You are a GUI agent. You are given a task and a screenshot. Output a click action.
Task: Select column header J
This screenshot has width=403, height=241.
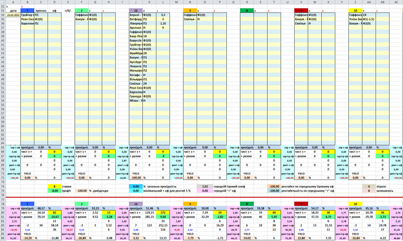point(136,2)
